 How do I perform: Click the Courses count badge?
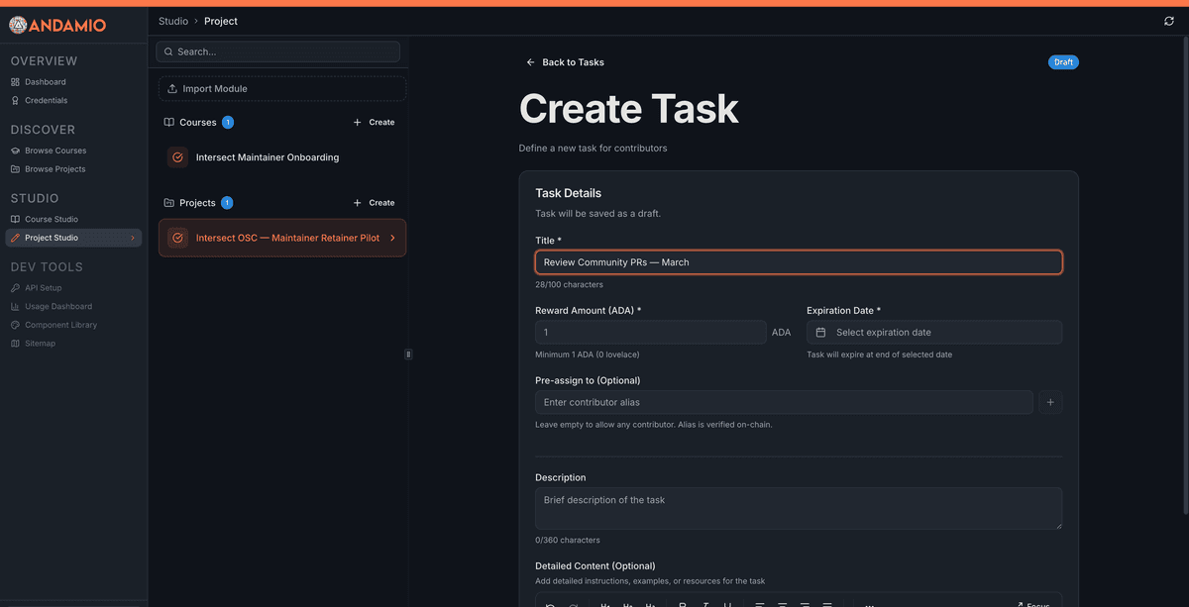pos(228,123)
